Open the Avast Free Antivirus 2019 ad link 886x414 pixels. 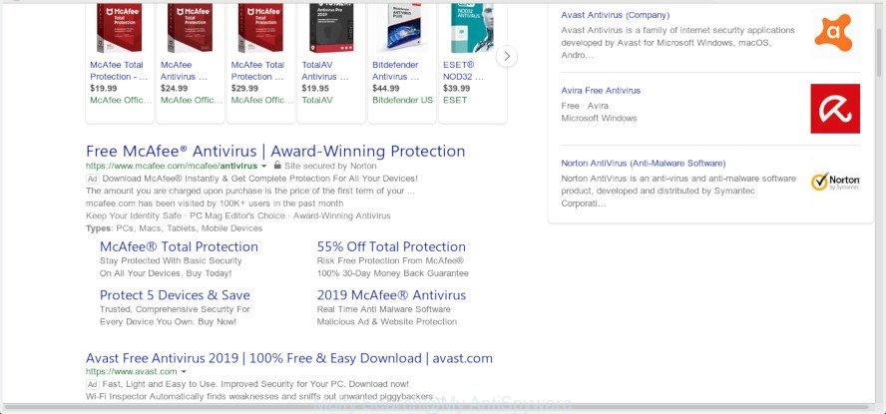(x=288, y=358)
